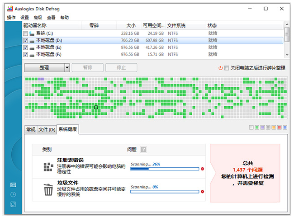The image size is (294, 217).
Task: Click the purple clusters in disk map
Action: pyautogui.click(x=41, y=79)
